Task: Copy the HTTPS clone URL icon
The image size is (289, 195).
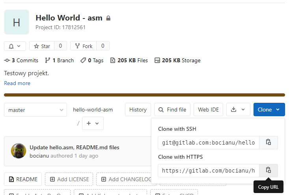Action: (x=268, y=171)
